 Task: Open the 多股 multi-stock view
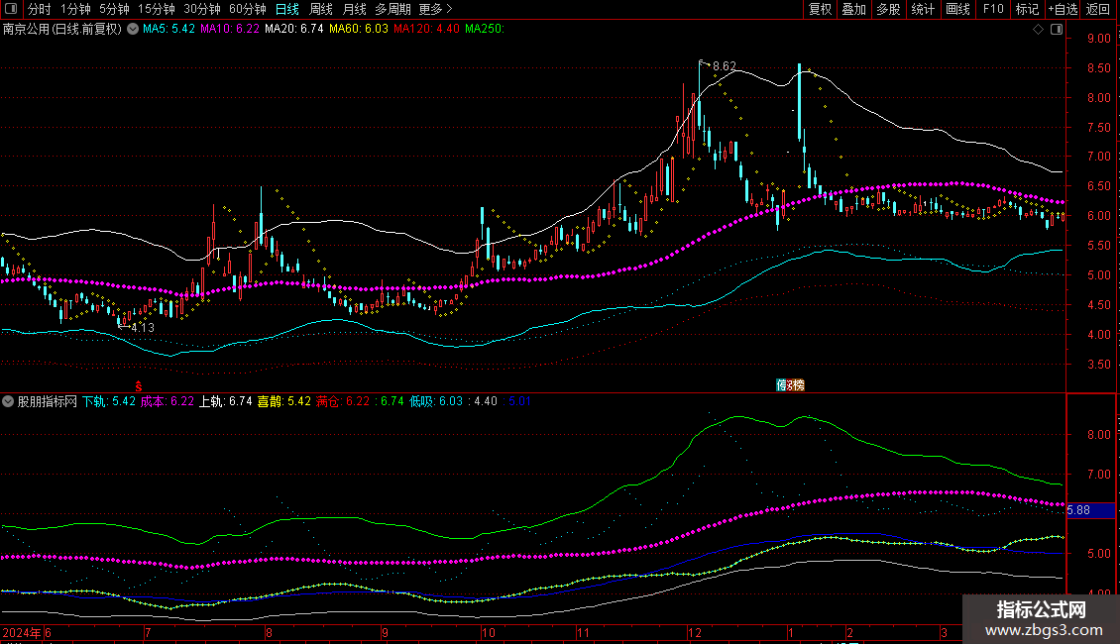888,9
